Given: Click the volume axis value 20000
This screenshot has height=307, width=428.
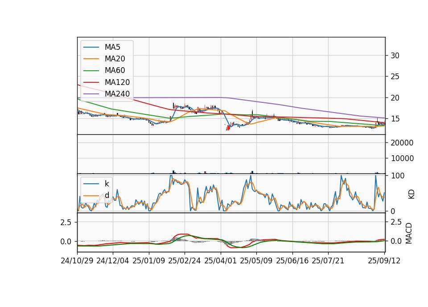Looking at the screenshot, I should tap(402, 143).
